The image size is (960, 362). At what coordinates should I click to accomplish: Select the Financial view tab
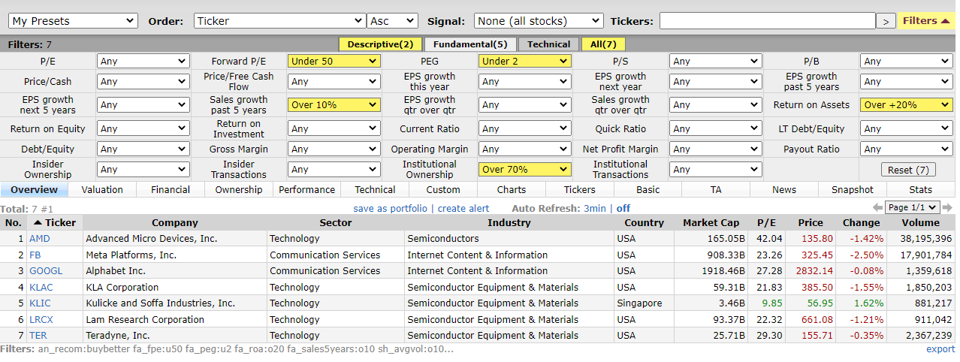[171, 190]
